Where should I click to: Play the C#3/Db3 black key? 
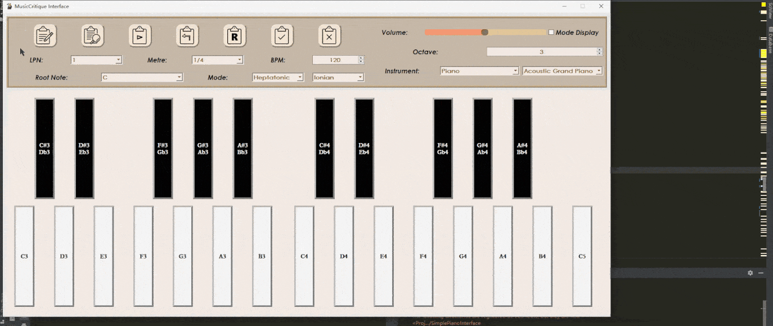pyautogui.click(x=44, y=149)
